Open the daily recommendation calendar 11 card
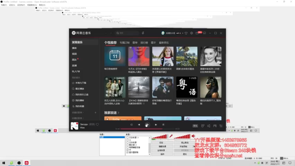The image size is (295, 166). coord(115,56)
